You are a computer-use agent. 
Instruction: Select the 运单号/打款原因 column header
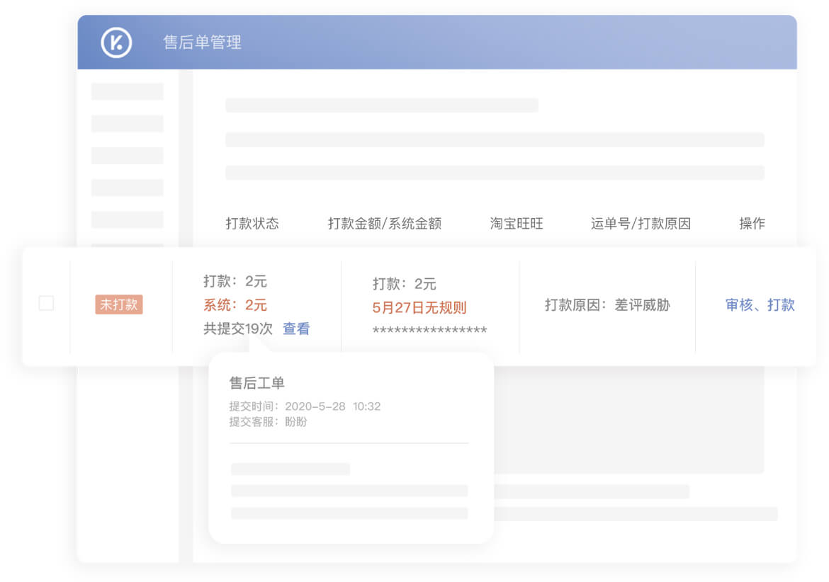[641, 224]
